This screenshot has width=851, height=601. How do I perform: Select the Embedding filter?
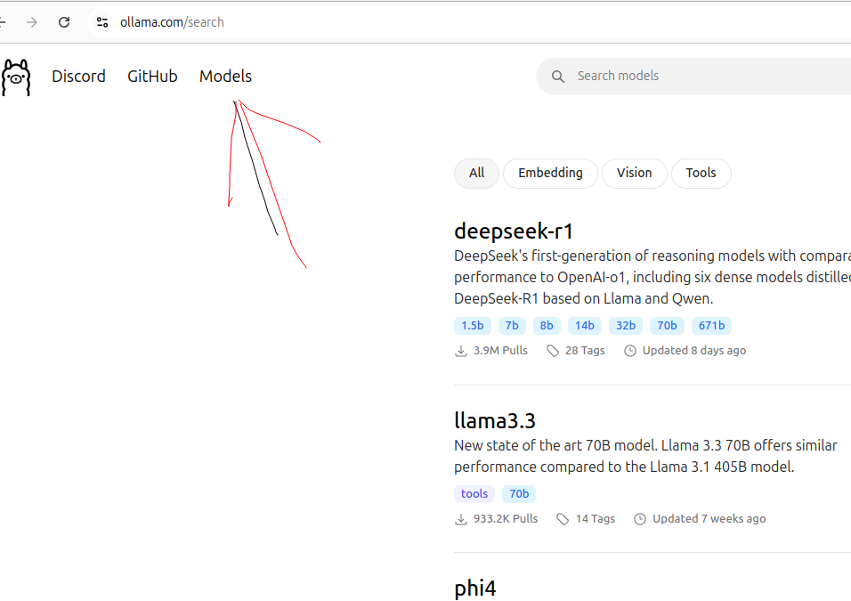pos(550,174)
